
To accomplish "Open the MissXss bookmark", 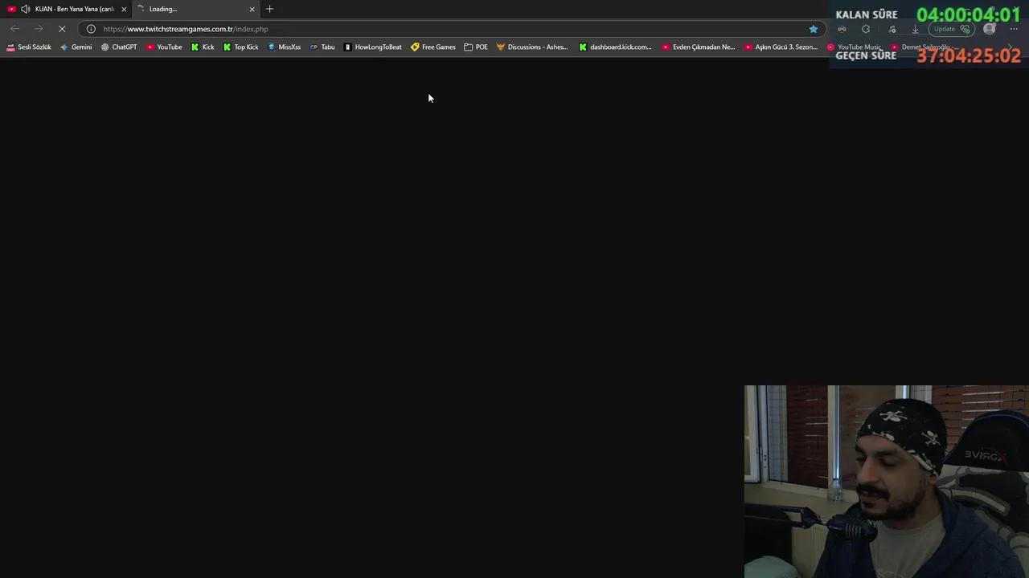I will [284, 47].
